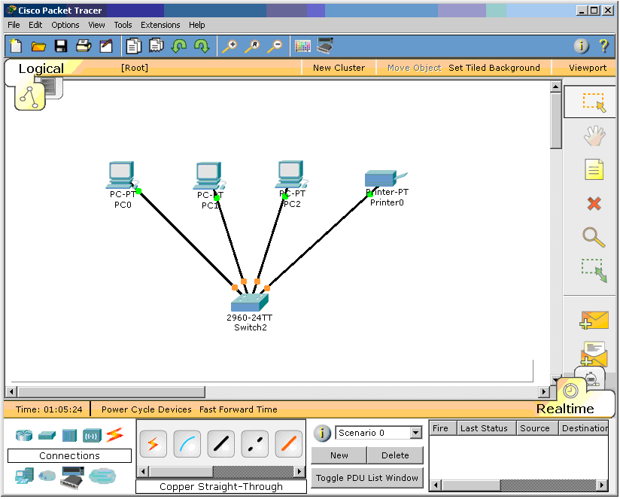The height and width of the screenshot is (499, 620).
Task: Click the New Cluster button
Action: click(x=339, y=68)
